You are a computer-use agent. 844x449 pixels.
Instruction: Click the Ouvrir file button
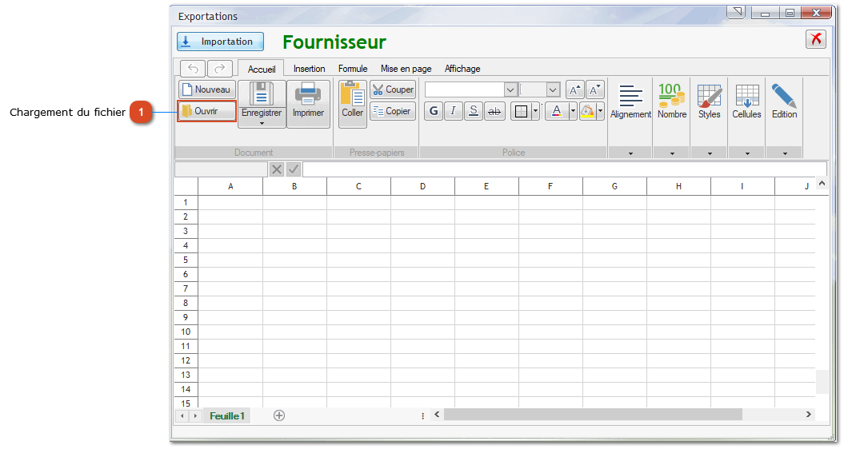(x=207, y=111)
